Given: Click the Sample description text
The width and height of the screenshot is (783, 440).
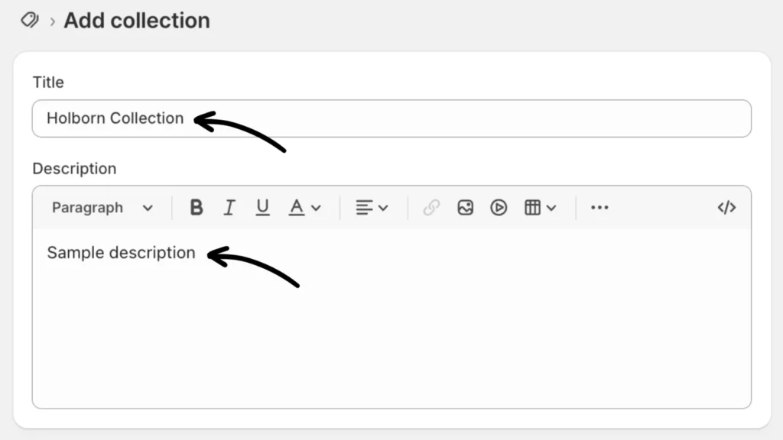Looking at the screenshot, I should point(121,253).
